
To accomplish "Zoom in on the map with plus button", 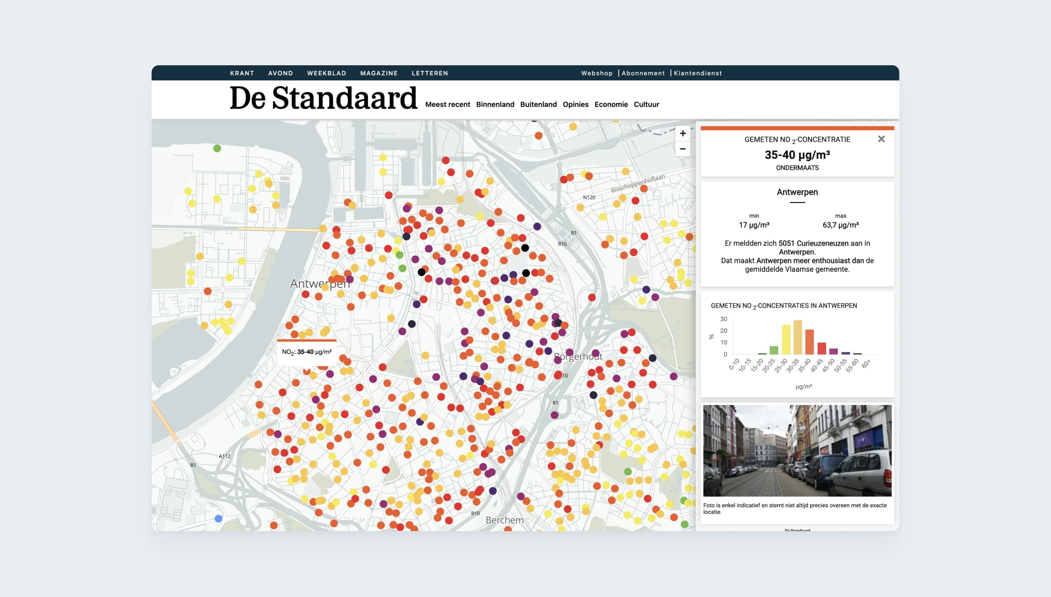I will point(683,133).
